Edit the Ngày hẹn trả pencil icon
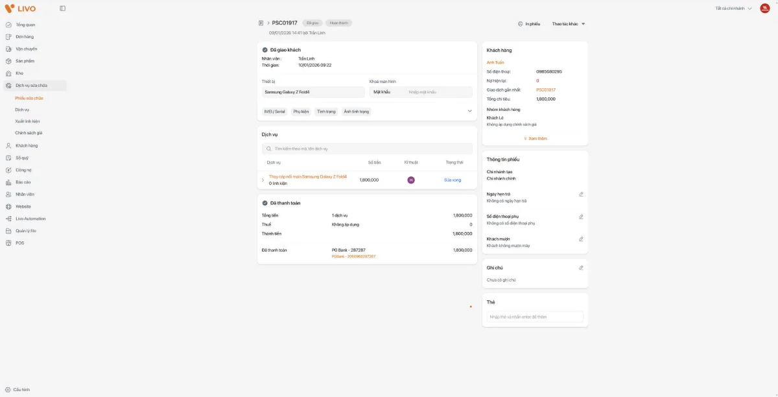The height and width of the screenshot is (397, 778). pos(581,194)
